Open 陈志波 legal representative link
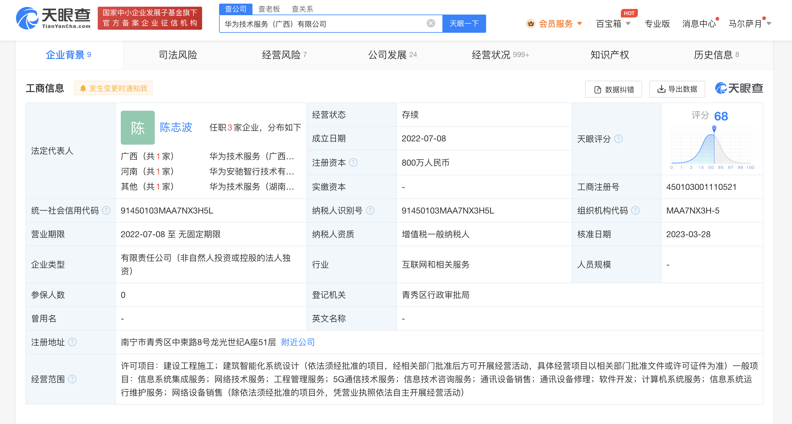Viewport: 792px width, 424px height. (x=176, y=127)
